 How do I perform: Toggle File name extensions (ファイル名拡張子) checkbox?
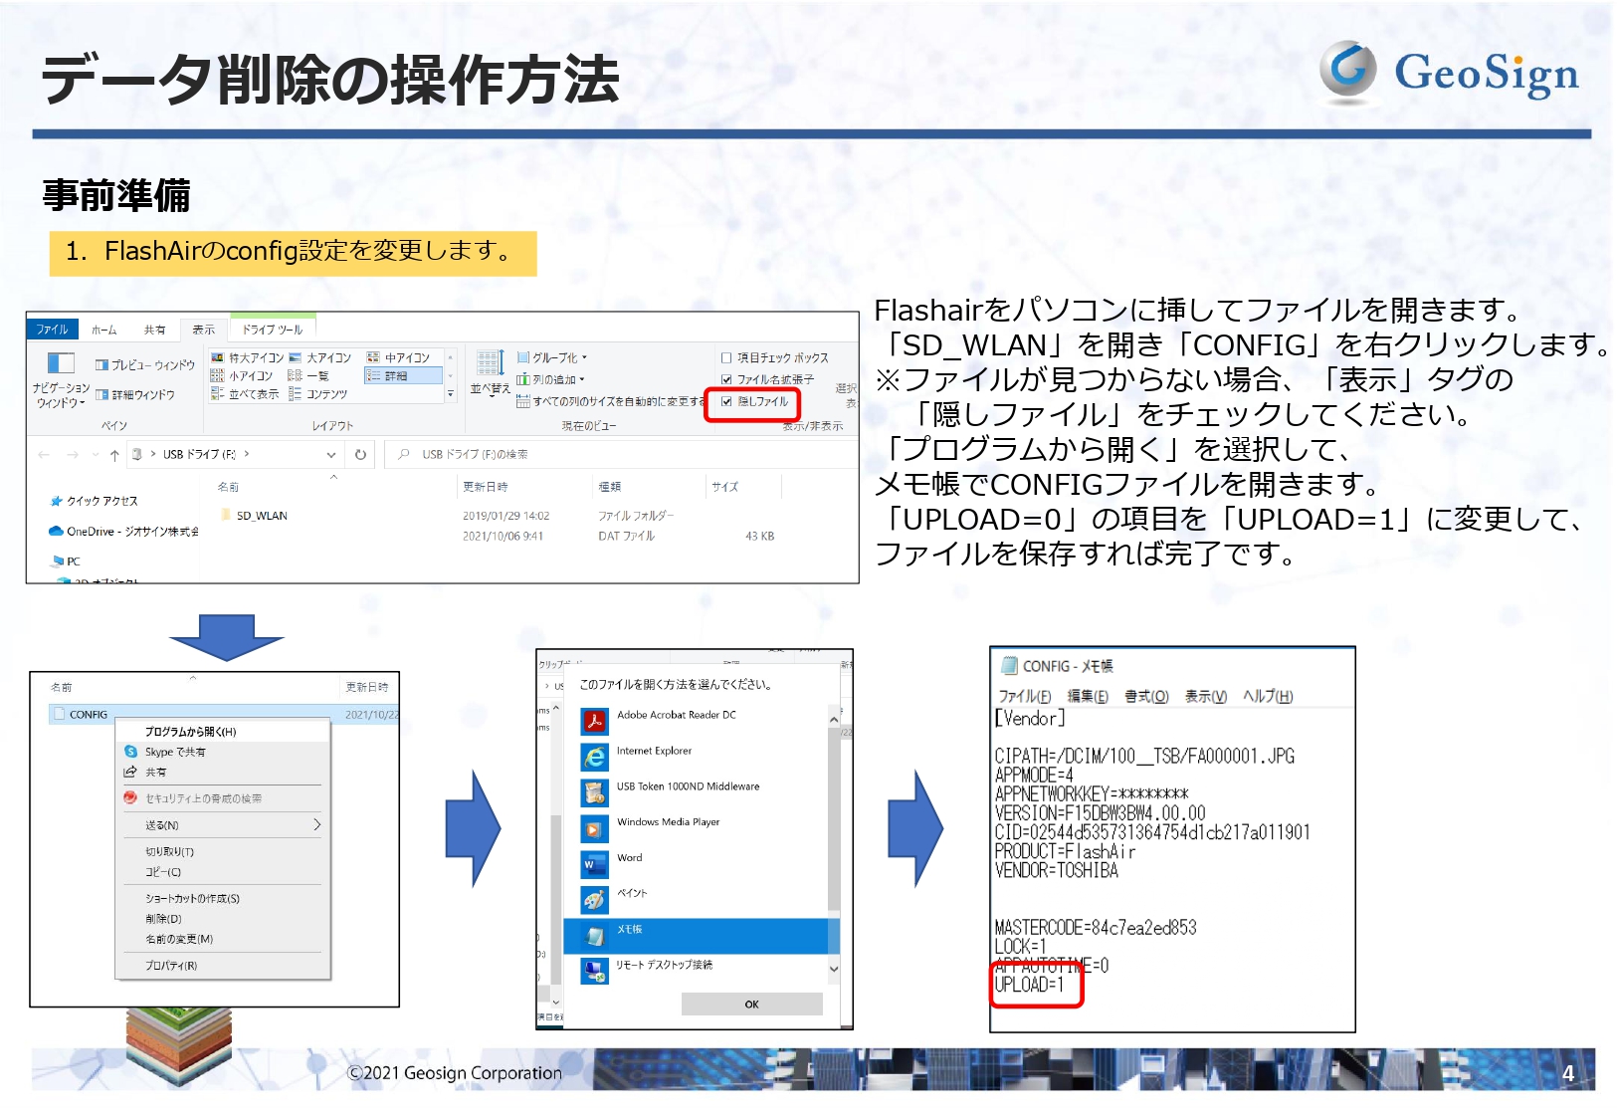click(726, 379)
